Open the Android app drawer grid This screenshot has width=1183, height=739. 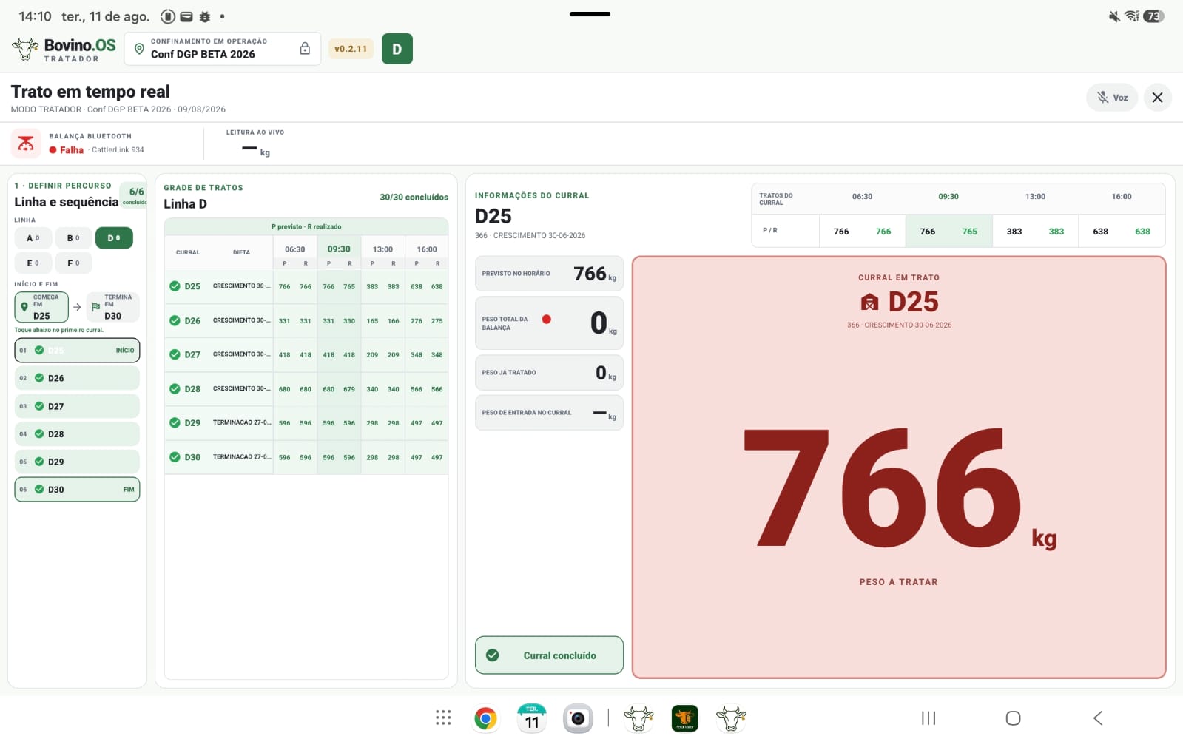click(x=443, y=718)
